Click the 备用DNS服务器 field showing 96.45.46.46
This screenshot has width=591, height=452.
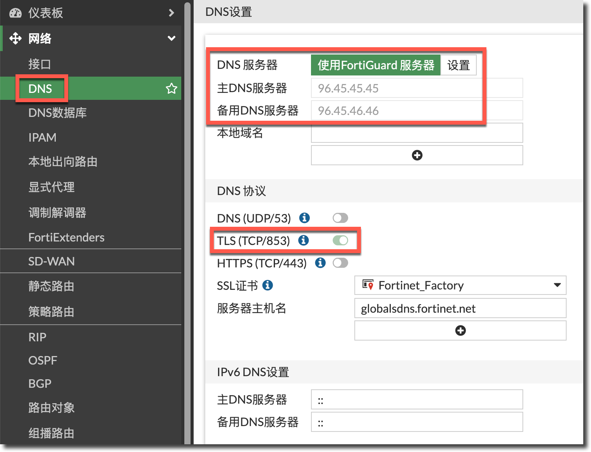pyautogui.click(x=417, y=111)
